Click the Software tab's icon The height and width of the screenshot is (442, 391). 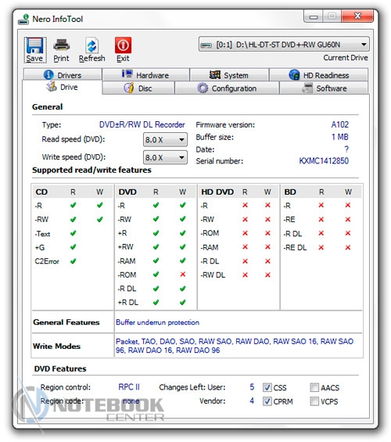click(x=307, y=88)
